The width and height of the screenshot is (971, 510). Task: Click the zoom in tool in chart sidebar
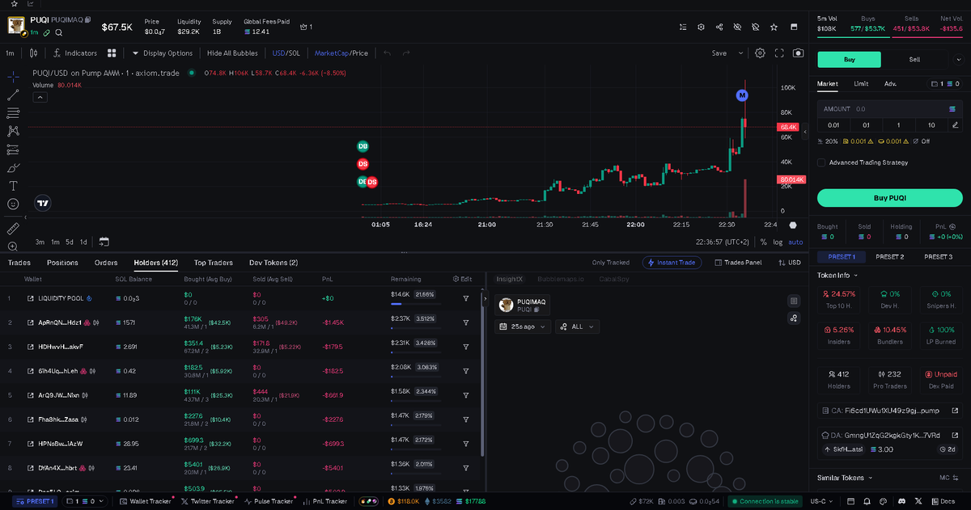point(13,247)
